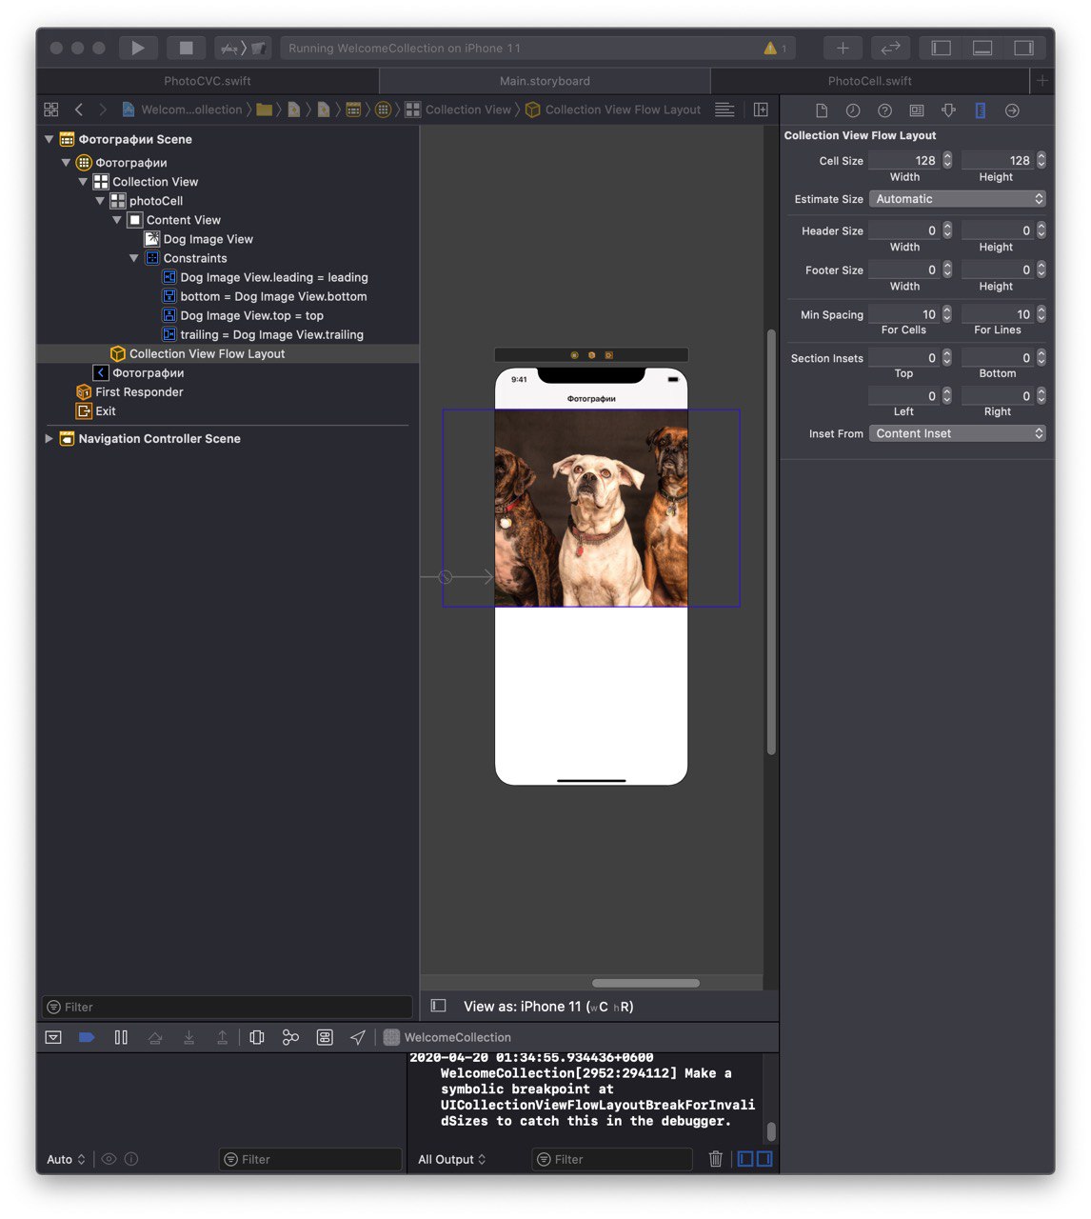Screen dimensions: 1091x1219
Task: Select Collection View Flow Layout row
Action: [x=228, y=353]
